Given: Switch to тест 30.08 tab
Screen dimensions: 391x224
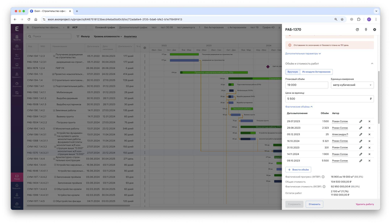Looking at the screenshot, I should (166, 27).
